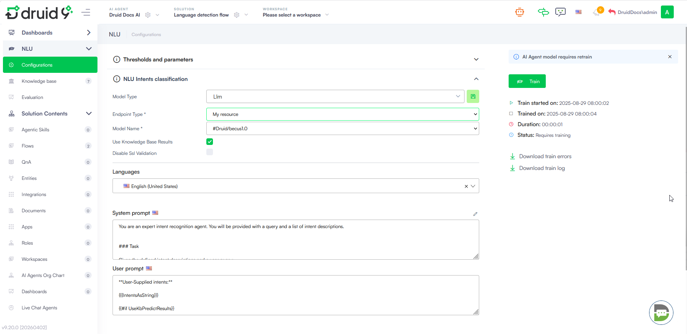Click the notifications bell icon
687x334 pixels.
597,13
